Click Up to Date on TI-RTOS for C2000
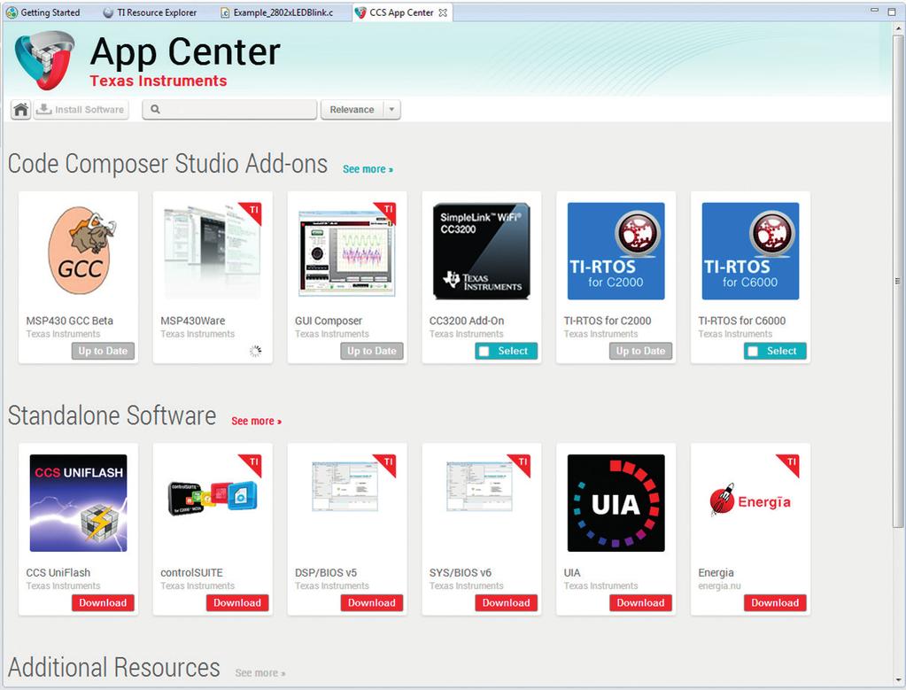The image size is (906, 690). coord(640,351)
